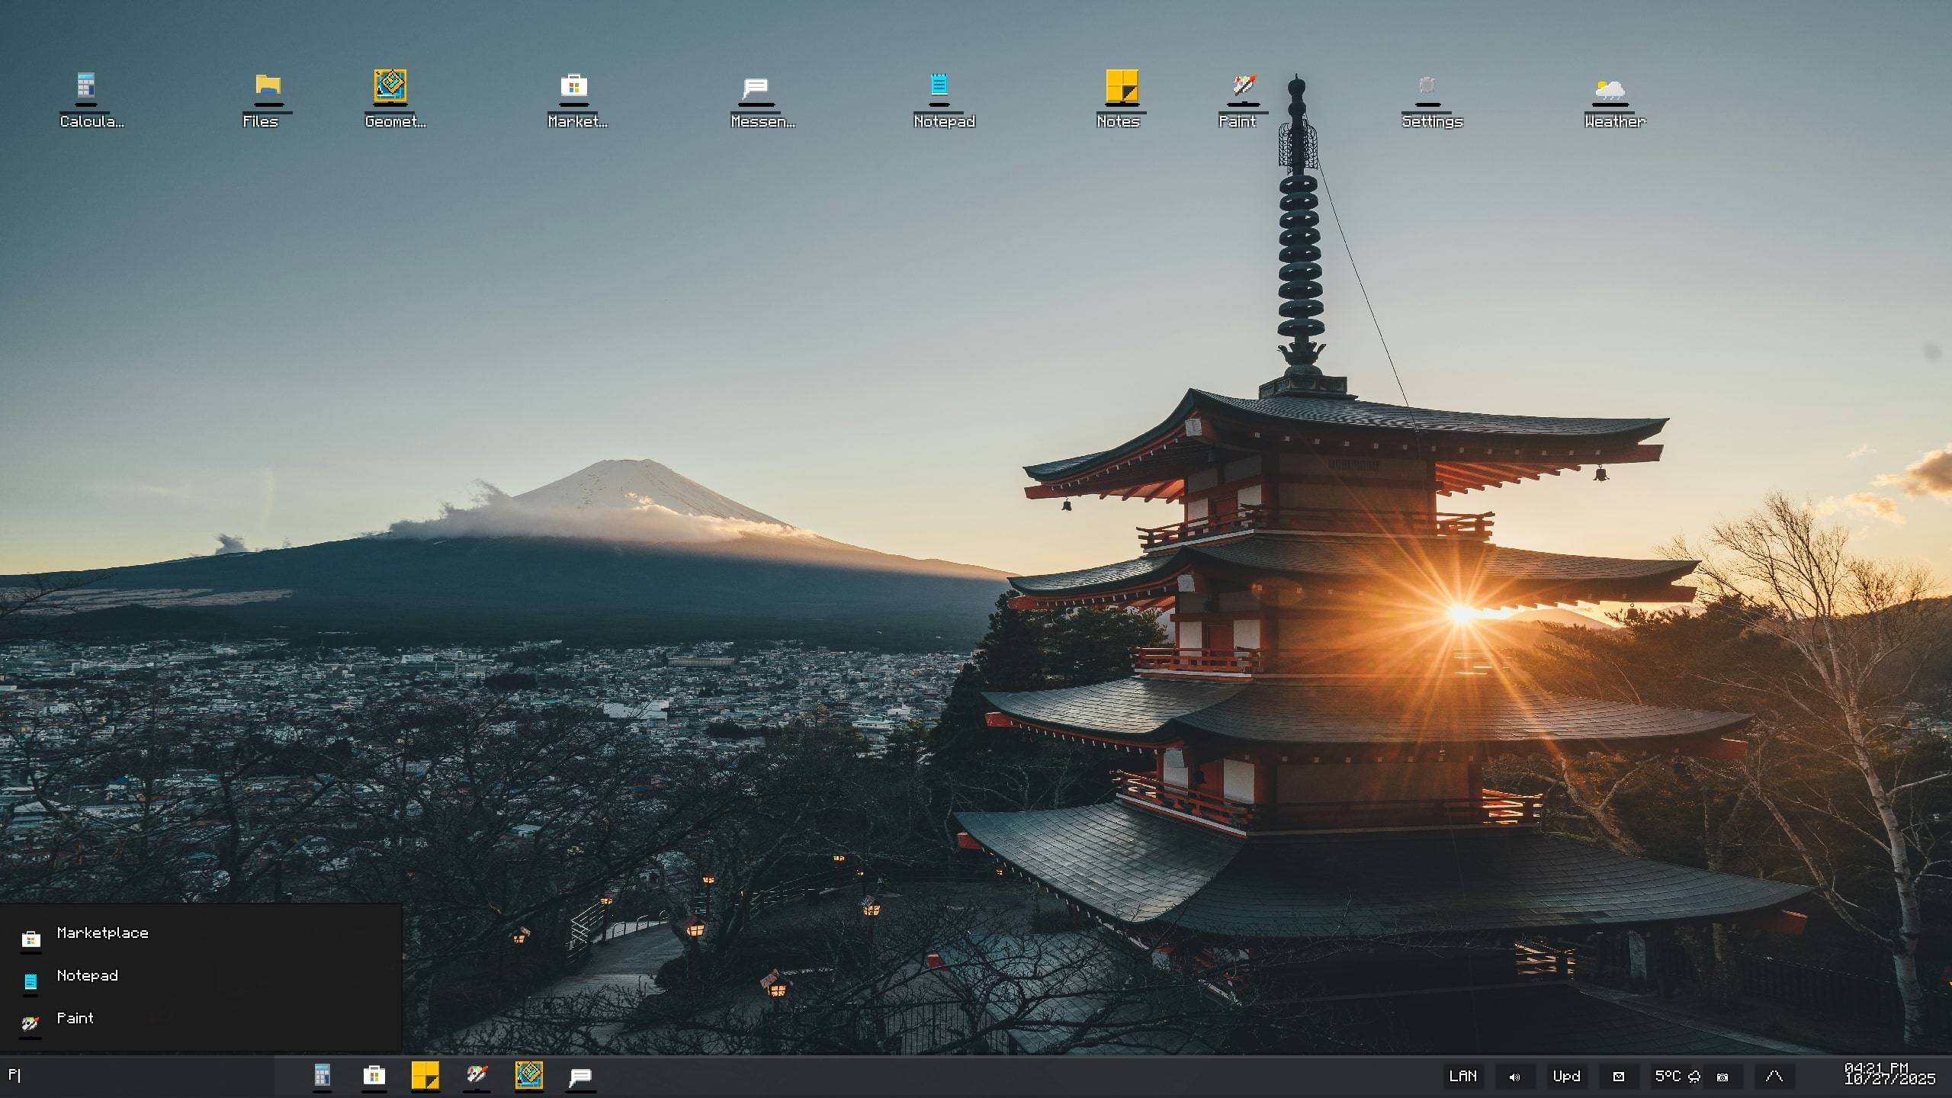Toggle the volume speaker tray icon
This screenshot has width=1952, height=1098.
pyautogui.click(x=1514, y=1077)
